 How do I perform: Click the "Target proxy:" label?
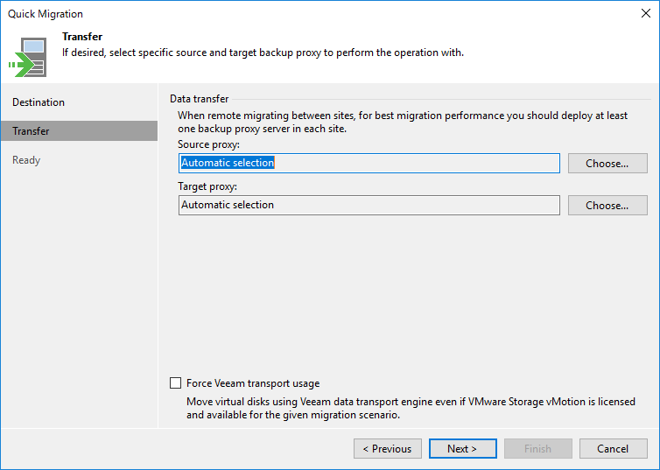(x=207, y=186)
